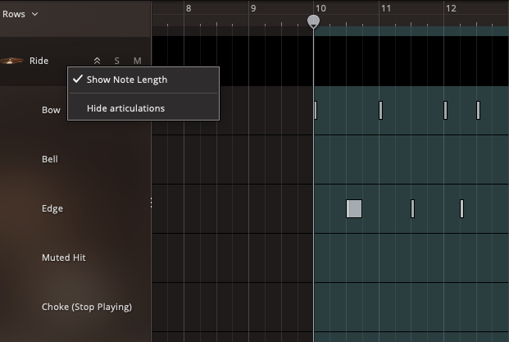Screen dimensions: 509x342
Task: Select the large Edge note block
Action: [354, 208]
